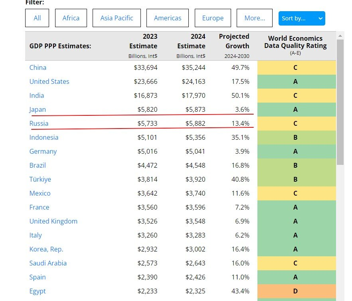Open the Indonesia country link

tap(44, 137)
